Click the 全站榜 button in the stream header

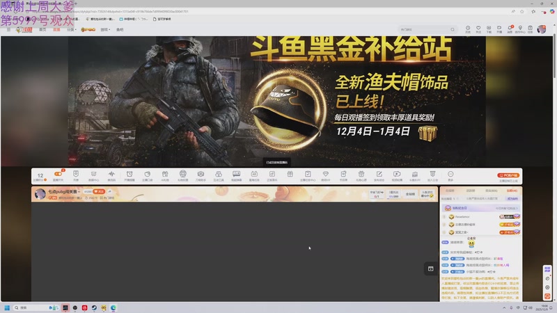(x=410, y=194)
